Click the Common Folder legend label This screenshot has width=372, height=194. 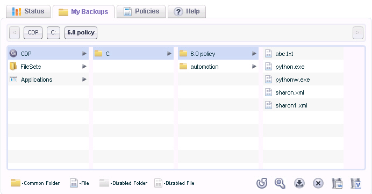tap(41, 183)
